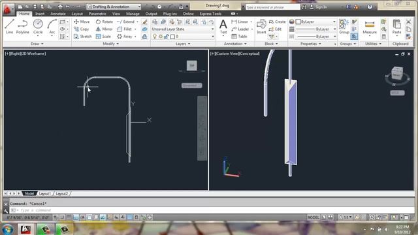Click the MODEL button in status bar
Viewport: 418px width, 235px height.
[x=313, y=217]
